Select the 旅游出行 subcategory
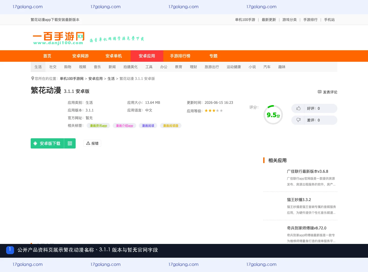The height and width of the screenshot is (272, 368). click(x=212, y=67)
